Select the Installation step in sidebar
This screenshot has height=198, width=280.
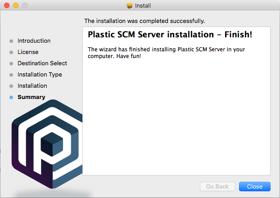click(32, 85)
